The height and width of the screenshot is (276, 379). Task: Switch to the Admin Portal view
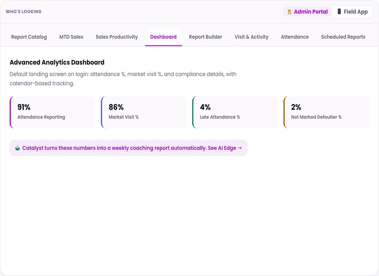(307, 12)
